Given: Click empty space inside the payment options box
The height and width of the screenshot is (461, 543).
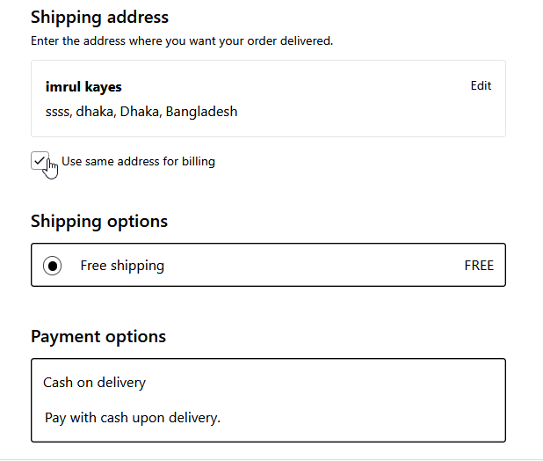Looking at the screenshot, I should (369, 400).
